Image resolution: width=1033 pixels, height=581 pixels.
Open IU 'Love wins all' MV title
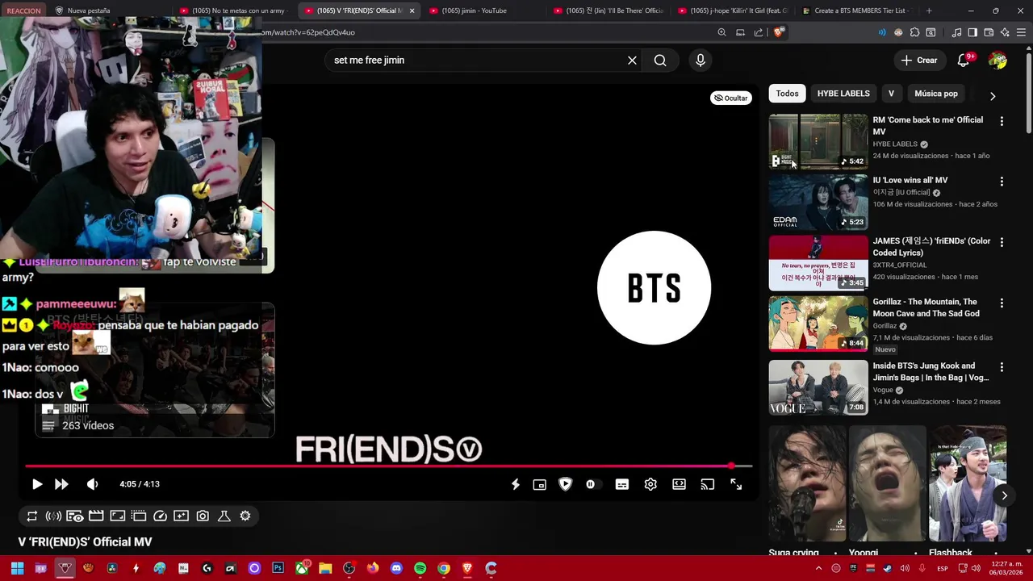pos(910,180)
